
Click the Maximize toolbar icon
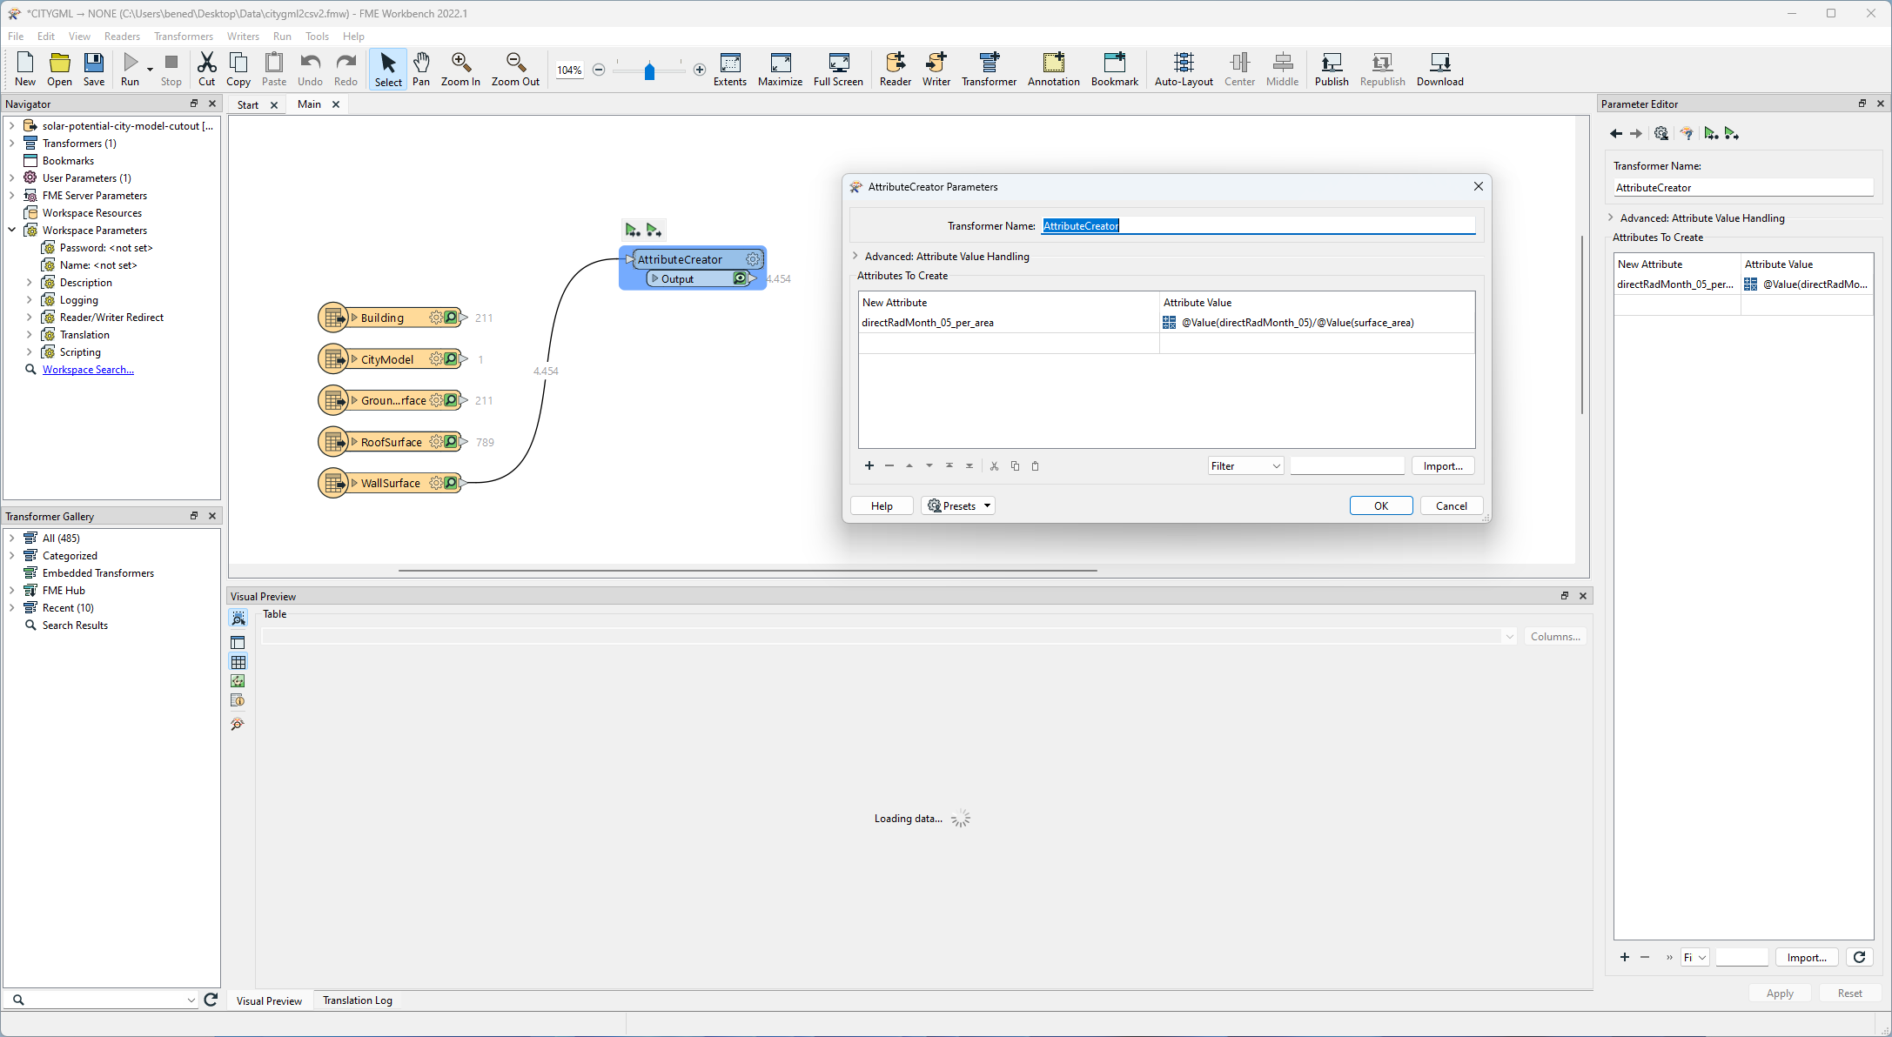pos(780,69)
